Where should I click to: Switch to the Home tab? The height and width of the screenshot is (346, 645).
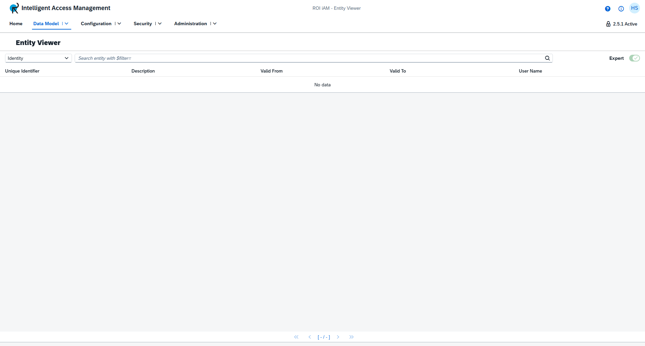[x=15, y=24]
